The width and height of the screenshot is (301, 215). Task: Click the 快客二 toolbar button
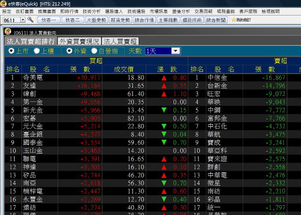[73, 20]
